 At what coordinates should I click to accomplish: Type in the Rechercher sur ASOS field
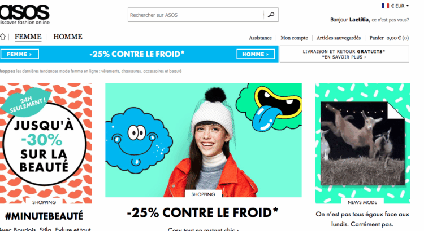pos(196,15)
